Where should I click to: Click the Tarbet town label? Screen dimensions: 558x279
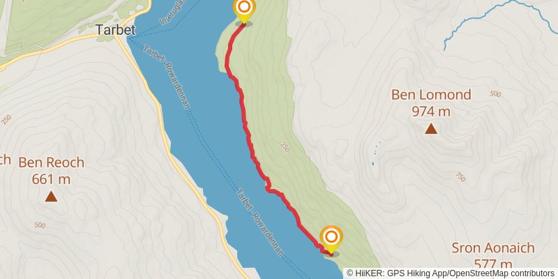[115, 30]
